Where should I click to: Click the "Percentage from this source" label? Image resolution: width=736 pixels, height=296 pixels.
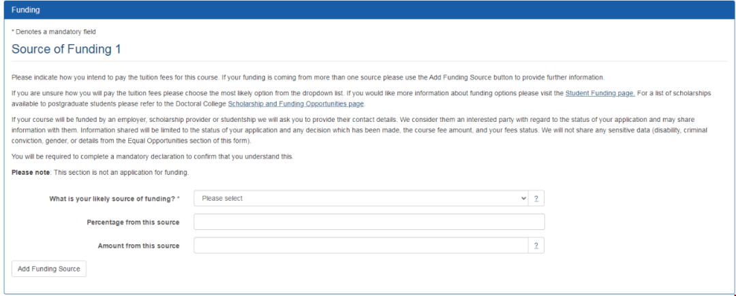pos(133,223)
